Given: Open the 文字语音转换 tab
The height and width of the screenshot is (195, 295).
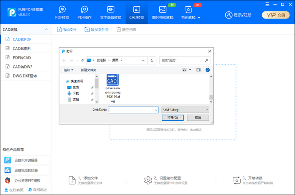Looking at the screenshot, I should 111,13.
